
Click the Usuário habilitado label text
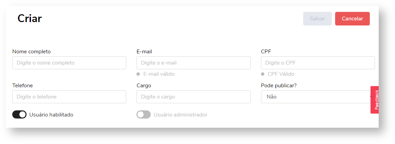[x=51, y=115]
